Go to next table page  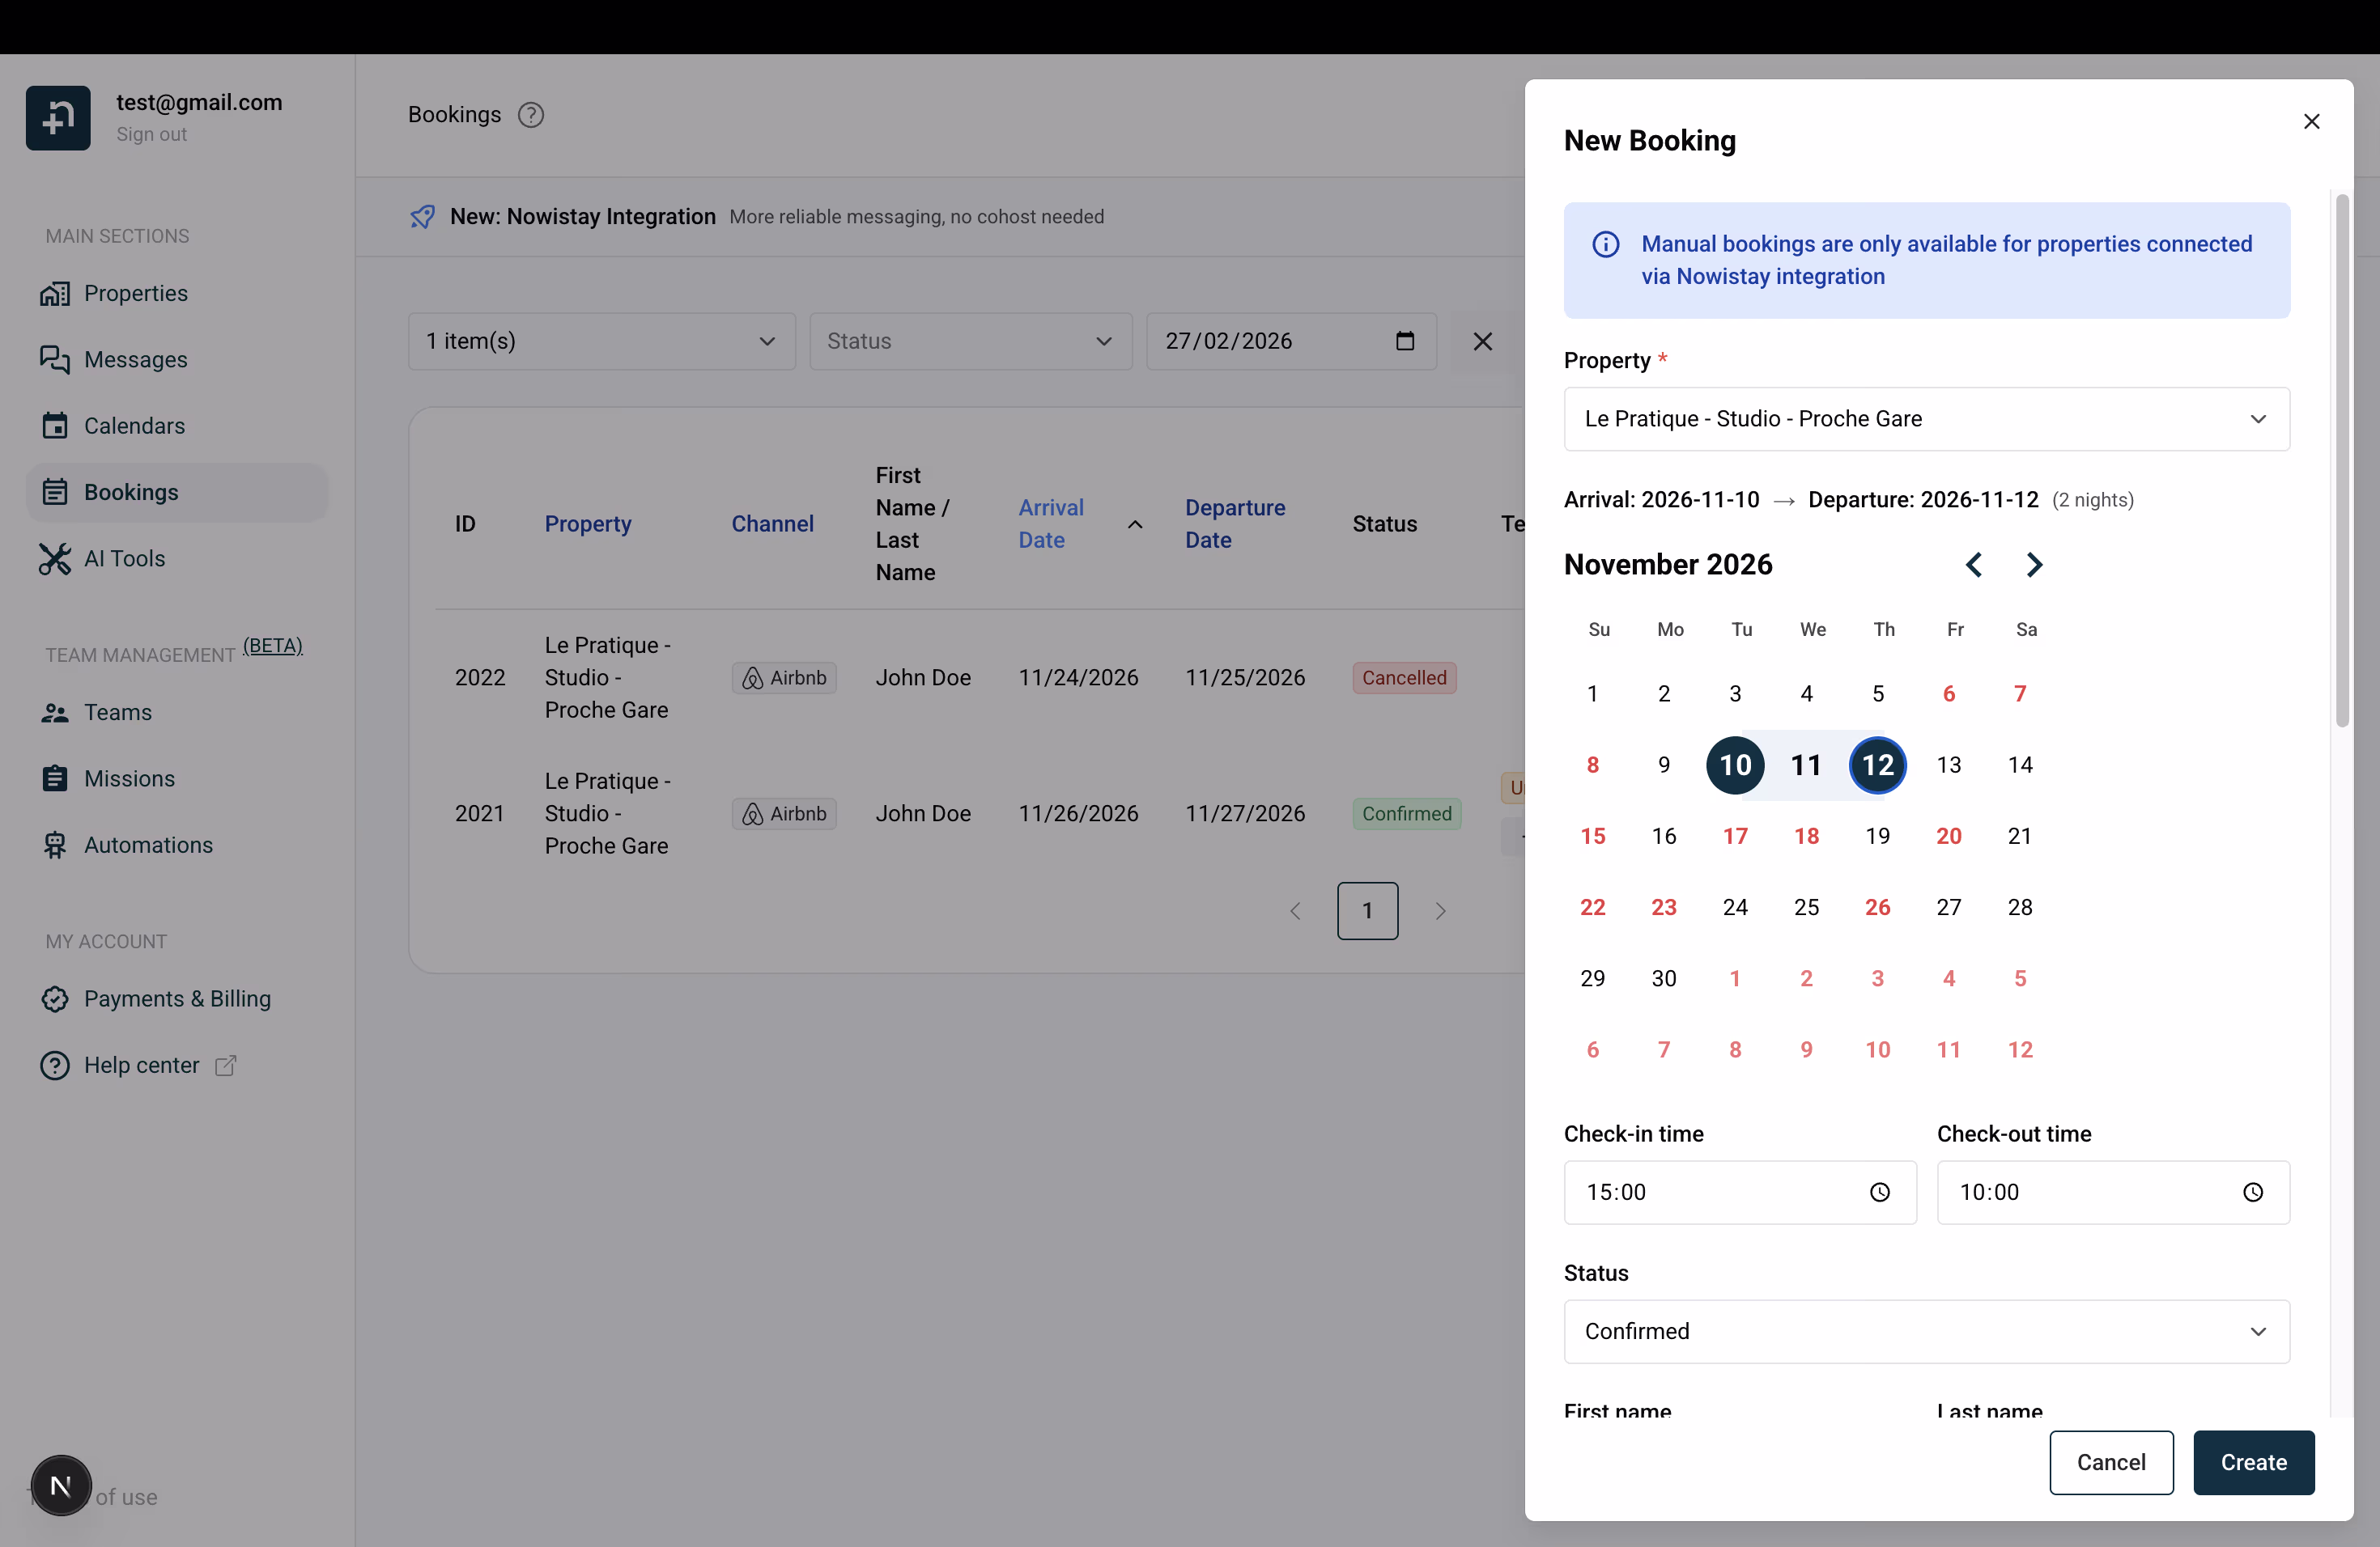point(1440,911)
